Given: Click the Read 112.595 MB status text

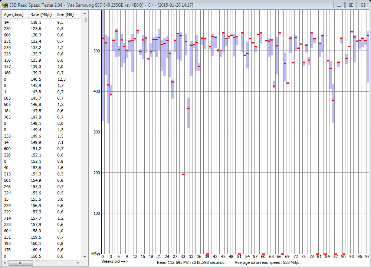Looking at the screenshot, I should coord(191,262).
